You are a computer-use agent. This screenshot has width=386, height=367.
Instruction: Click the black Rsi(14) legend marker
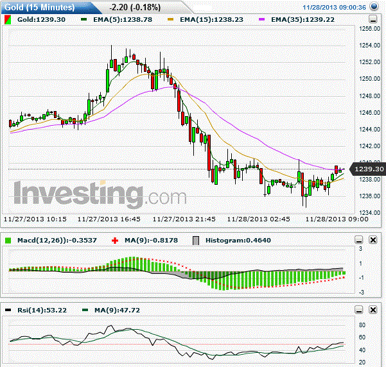point(8,310)
